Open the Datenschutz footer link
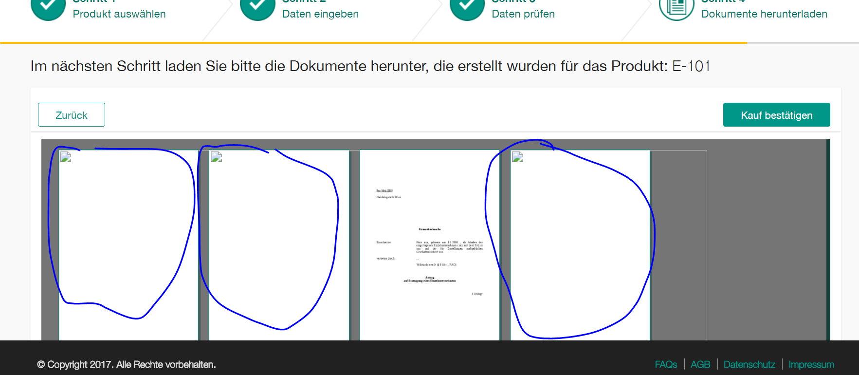The image size is (859, 375). click(x=749, y=364)
